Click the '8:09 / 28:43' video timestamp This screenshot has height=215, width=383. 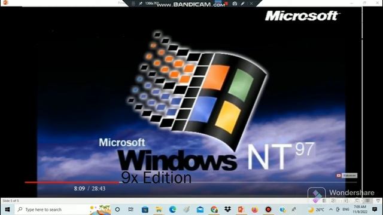pos(90,189)
